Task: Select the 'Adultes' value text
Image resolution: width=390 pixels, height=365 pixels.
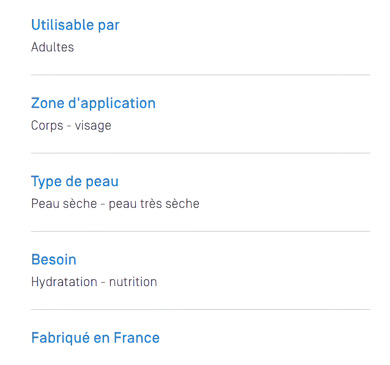Action: click(x=53, y=47)
